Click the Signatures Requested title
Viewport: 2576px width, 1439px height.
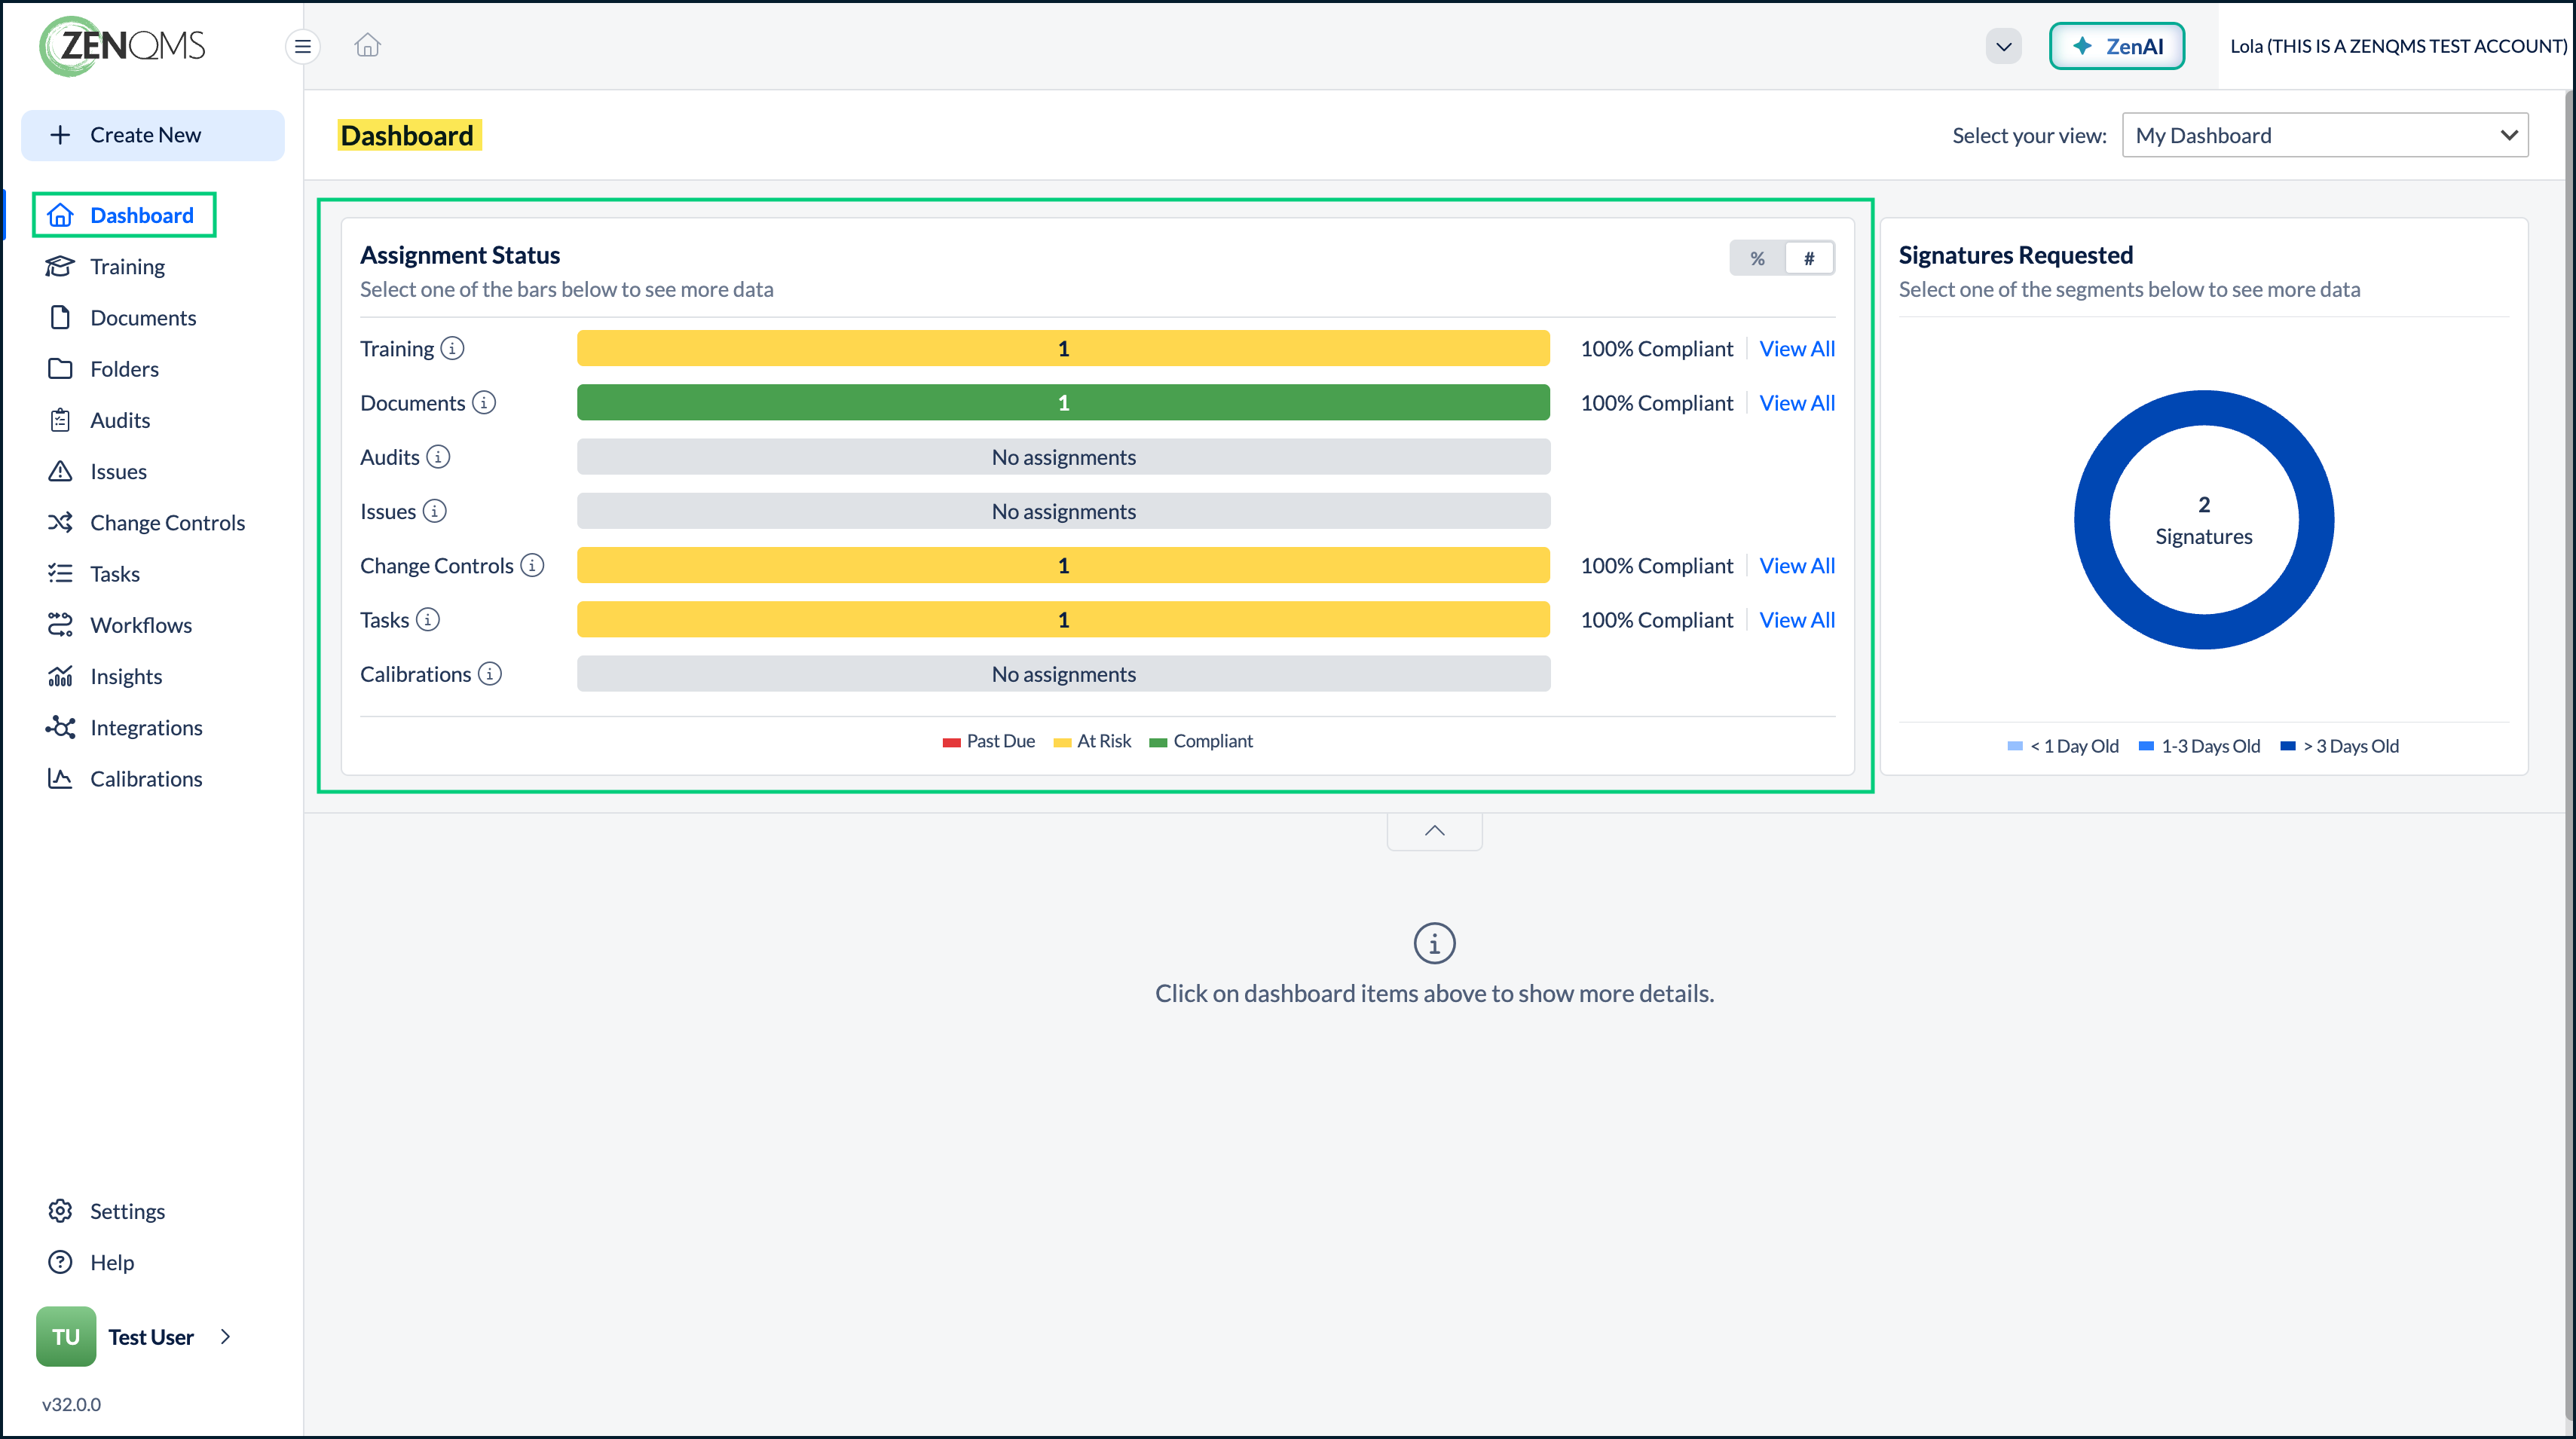click(x=2015, y=255)
